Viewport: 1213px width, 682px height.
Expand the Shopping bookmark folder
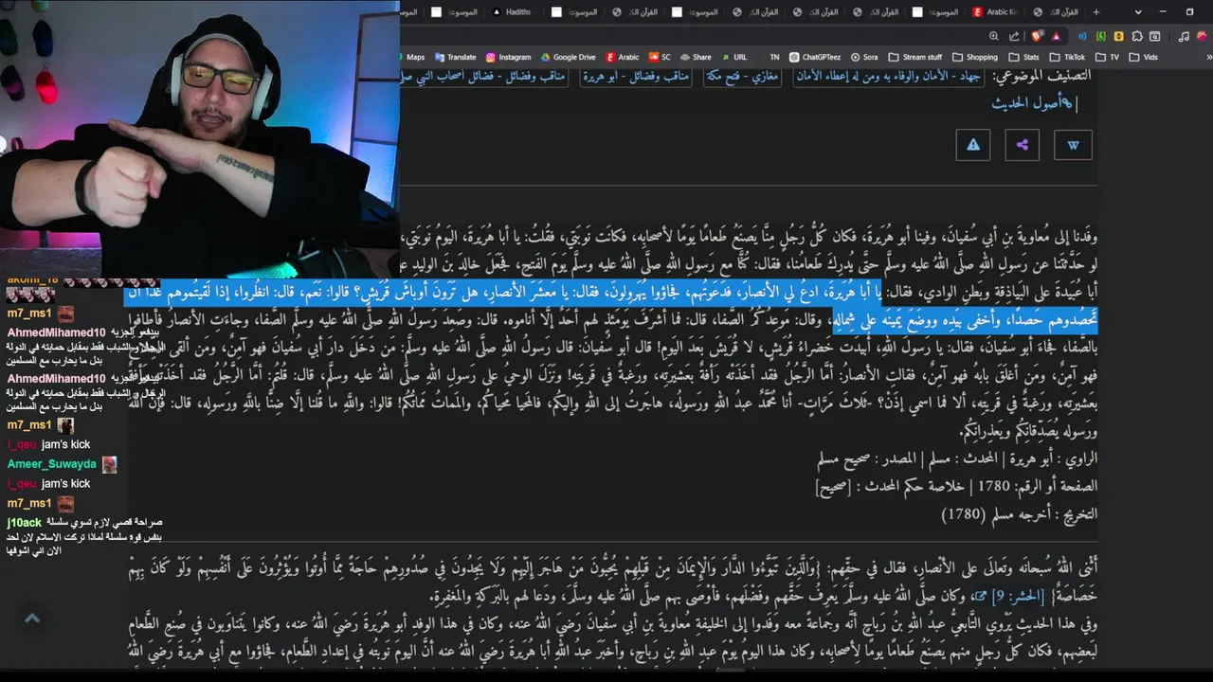(975, 57)
